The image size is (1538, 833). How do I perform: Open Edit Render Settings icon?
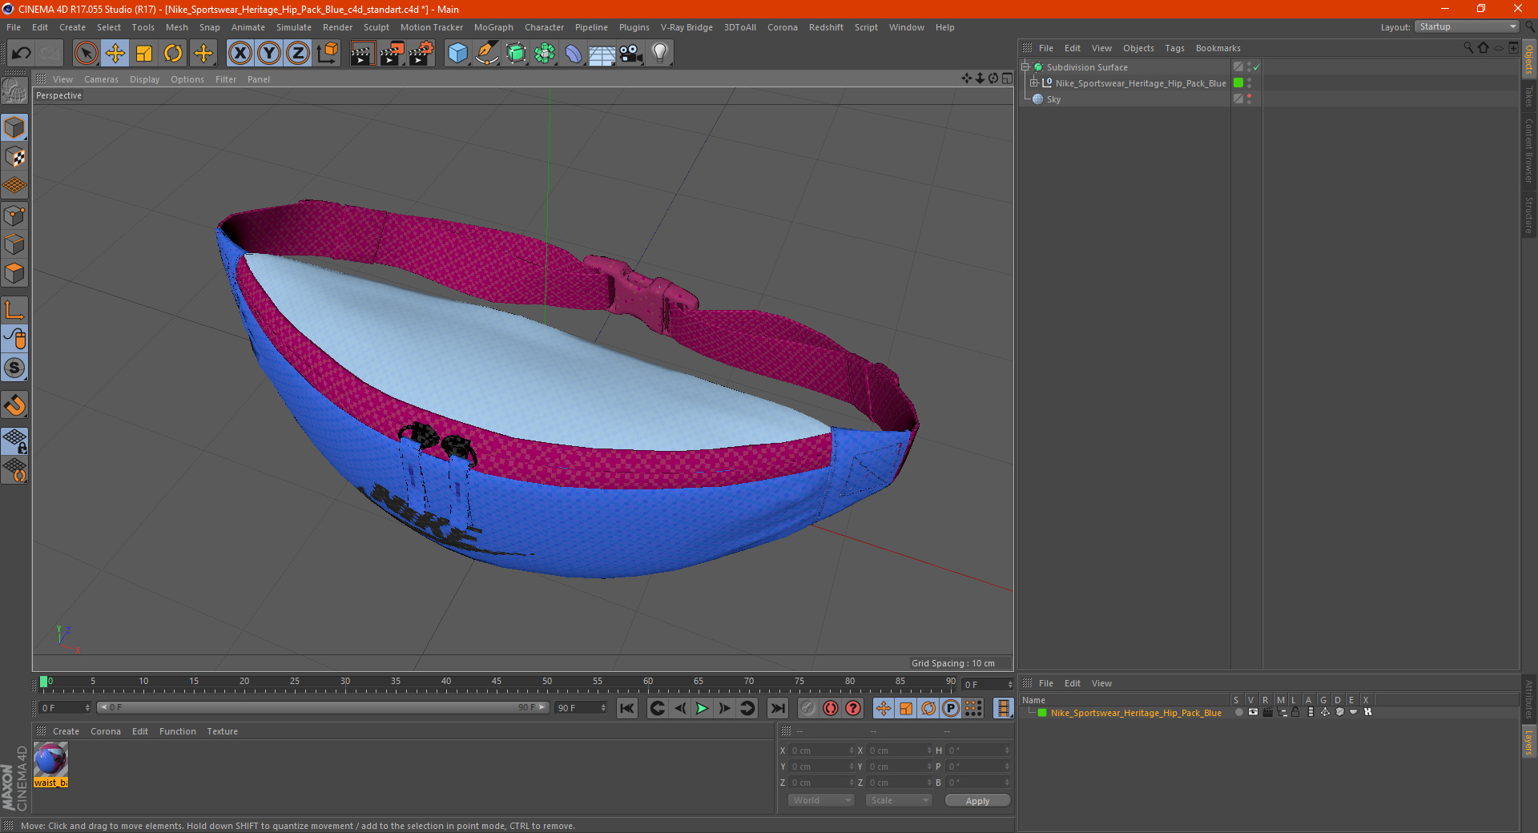(421, 54)
